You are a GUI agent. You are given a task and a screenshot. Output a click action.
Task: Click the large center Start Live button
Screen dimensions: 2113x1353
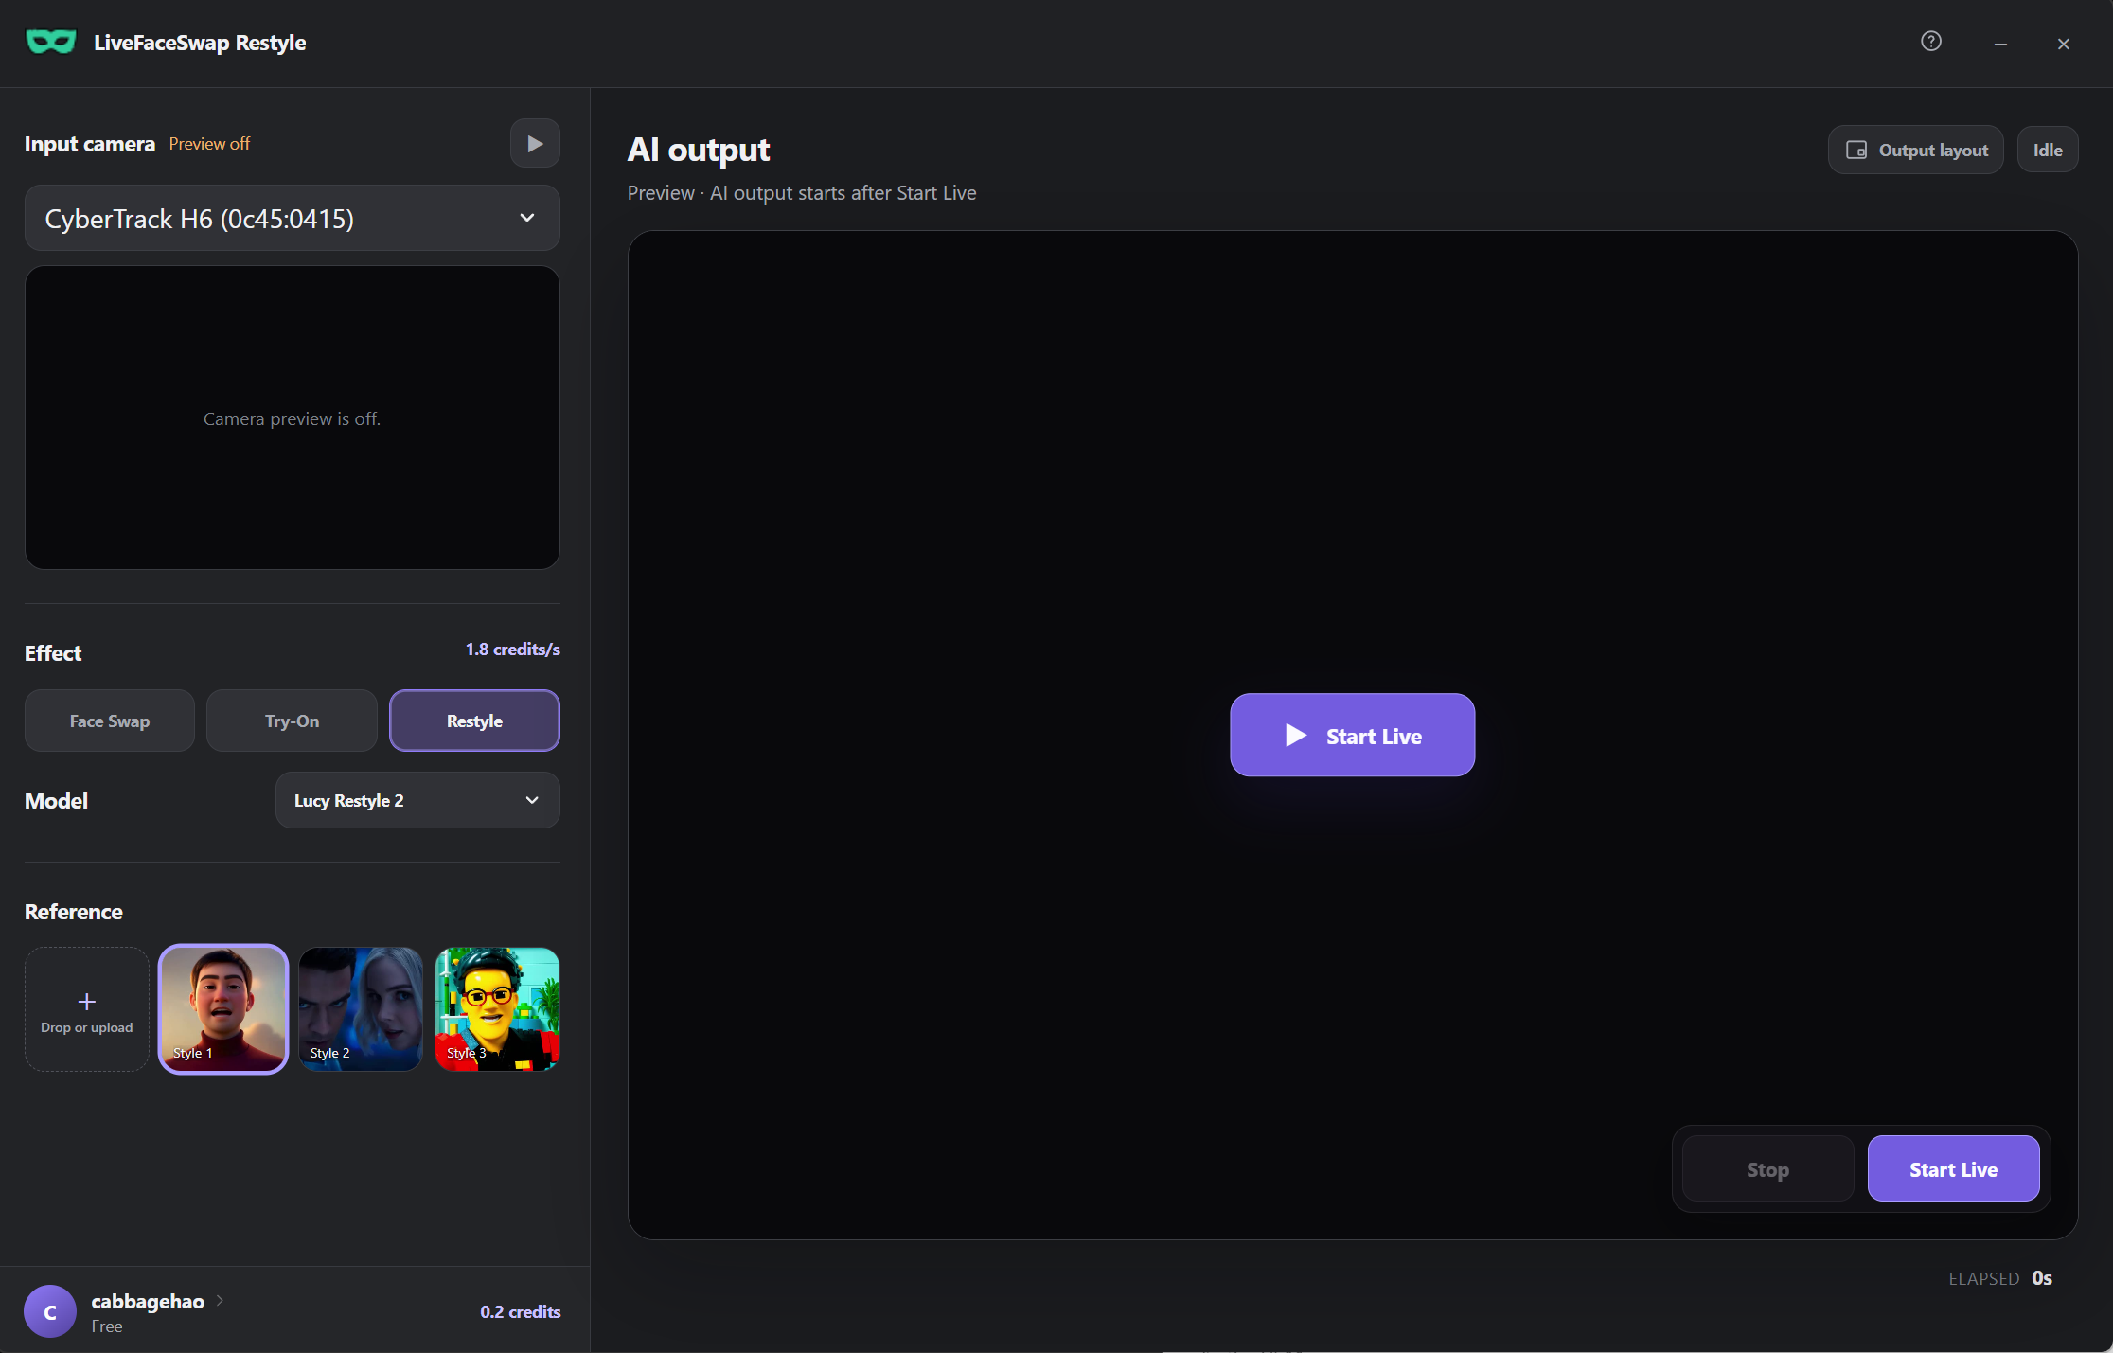point(1352,736)
